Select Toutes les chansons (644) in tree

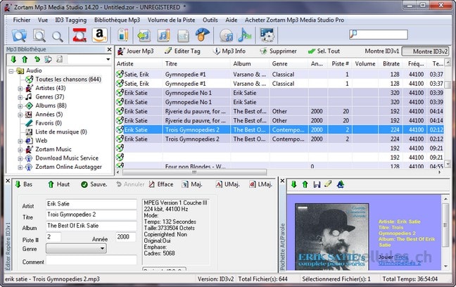tap(68, 79)
